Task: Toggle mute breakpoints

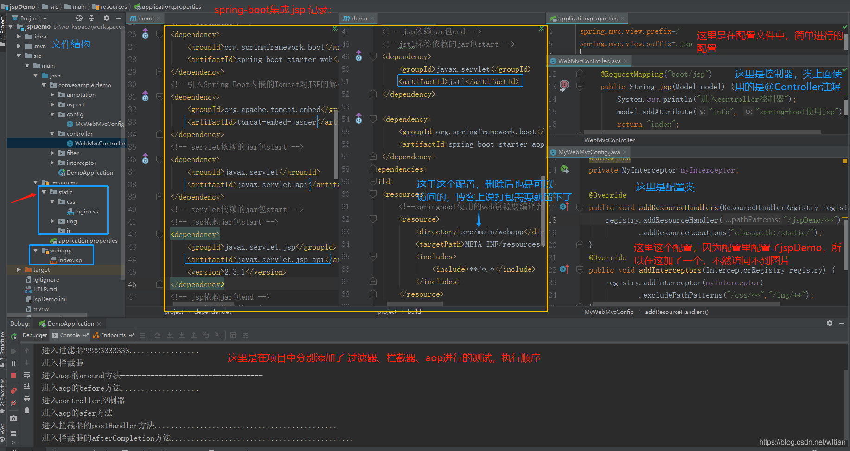Action: [x=13, y=403]
